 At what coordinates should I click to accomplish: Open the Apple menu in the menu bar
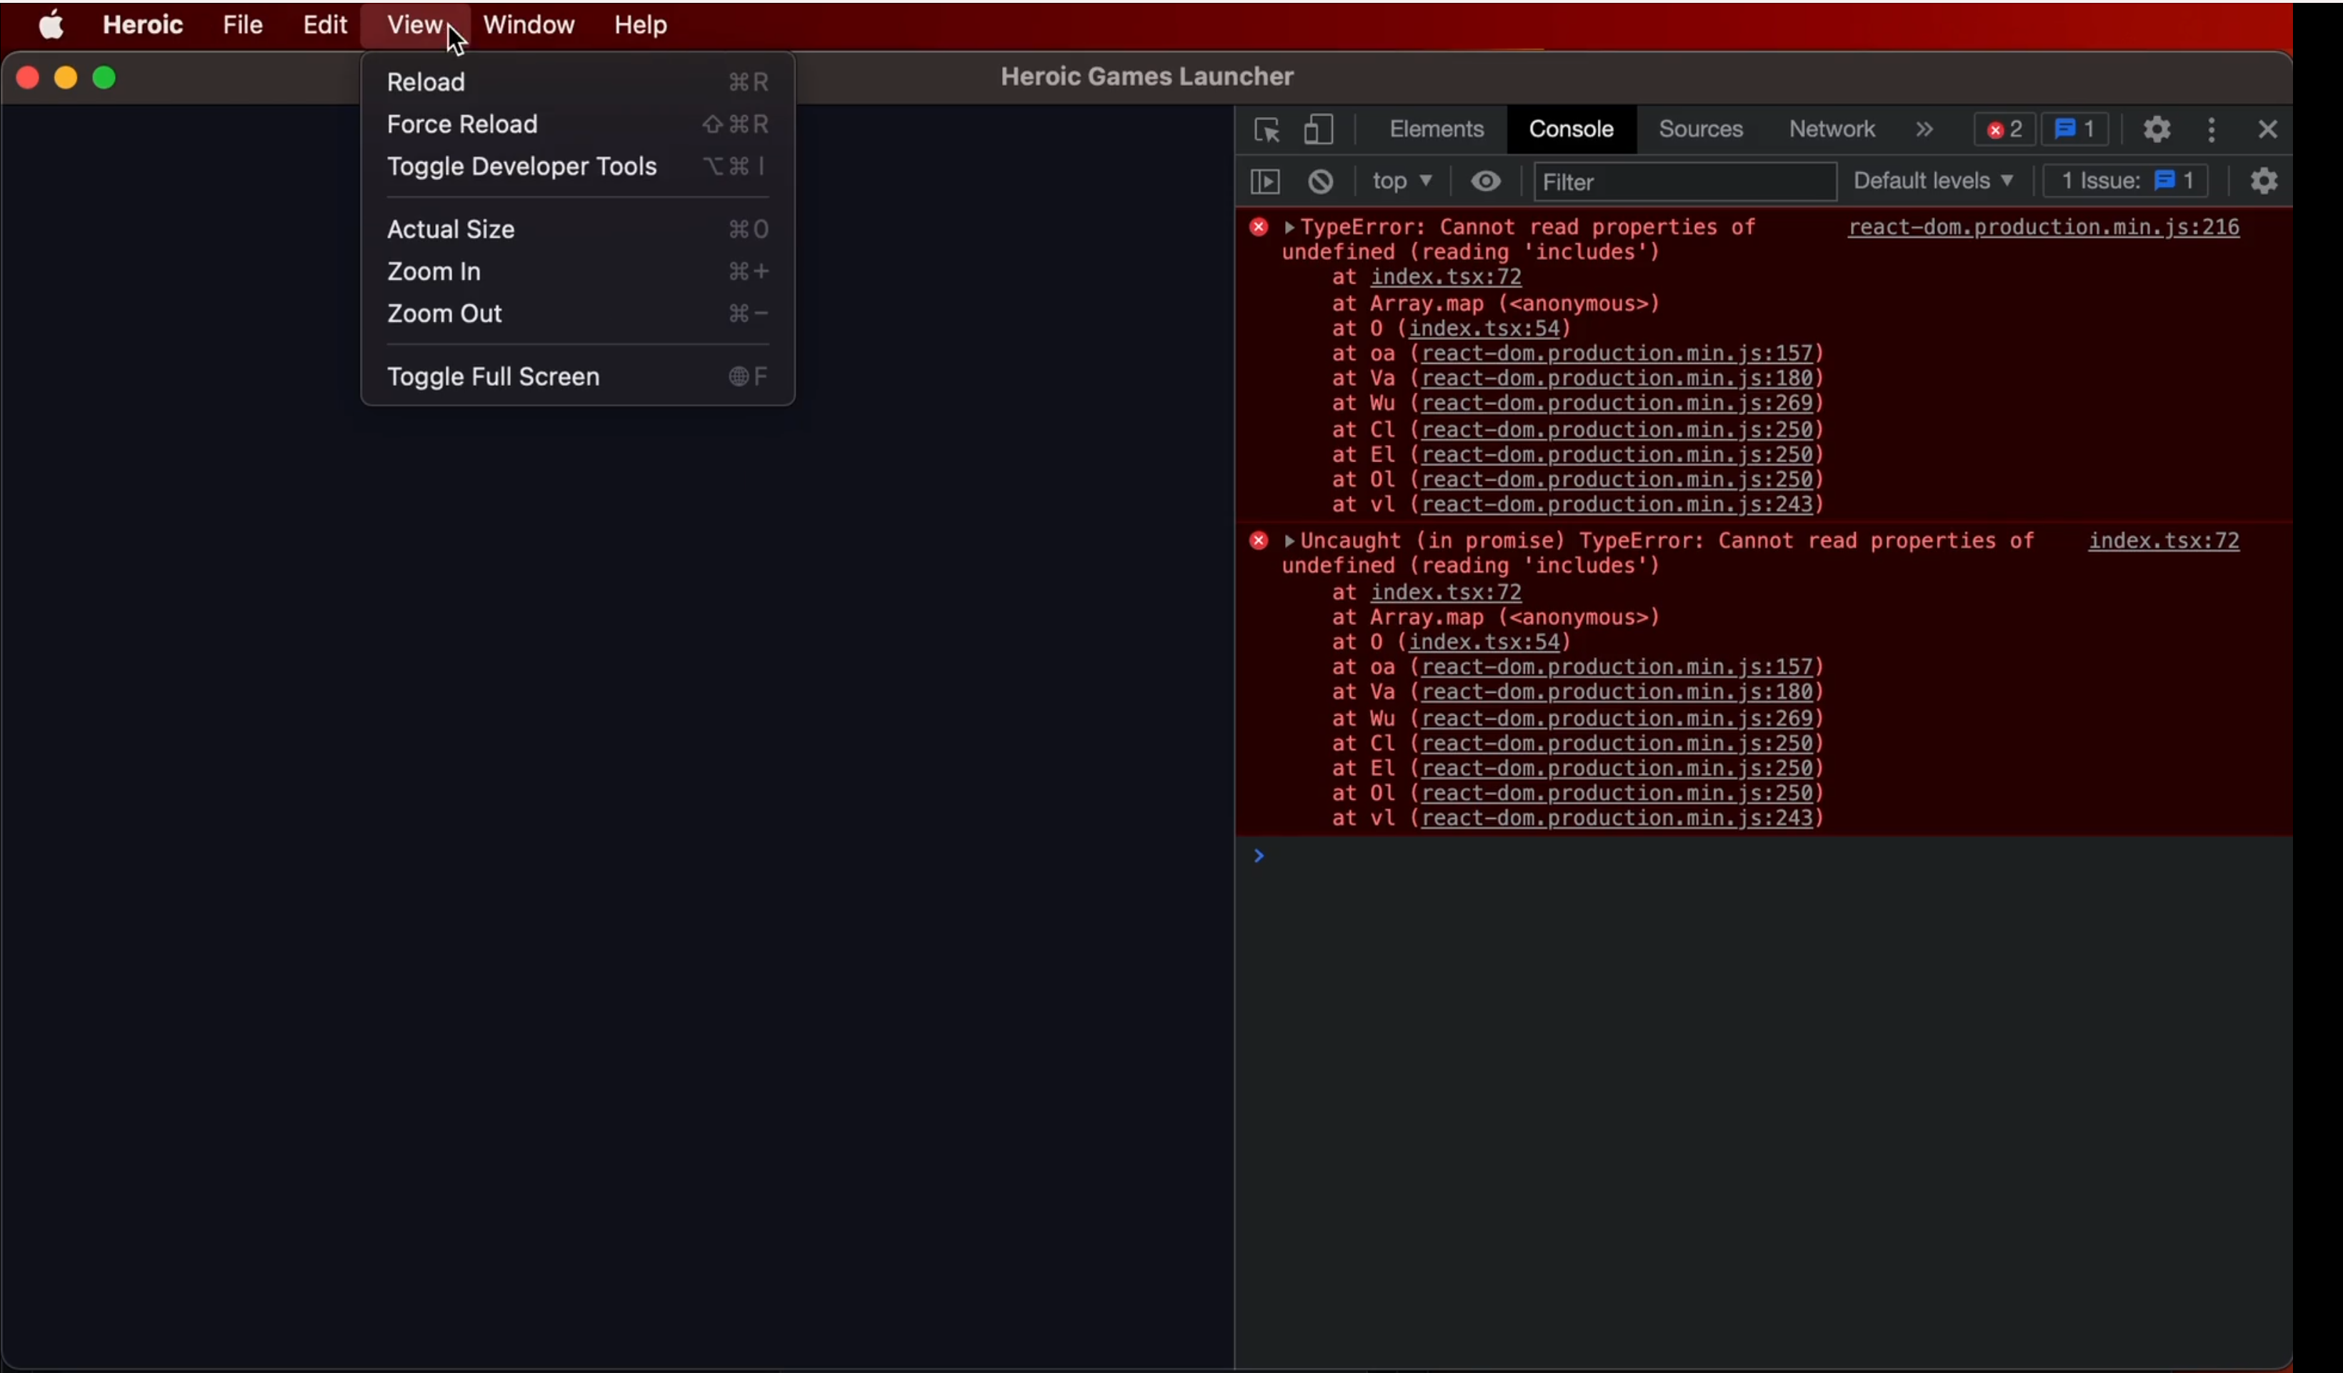51,25
